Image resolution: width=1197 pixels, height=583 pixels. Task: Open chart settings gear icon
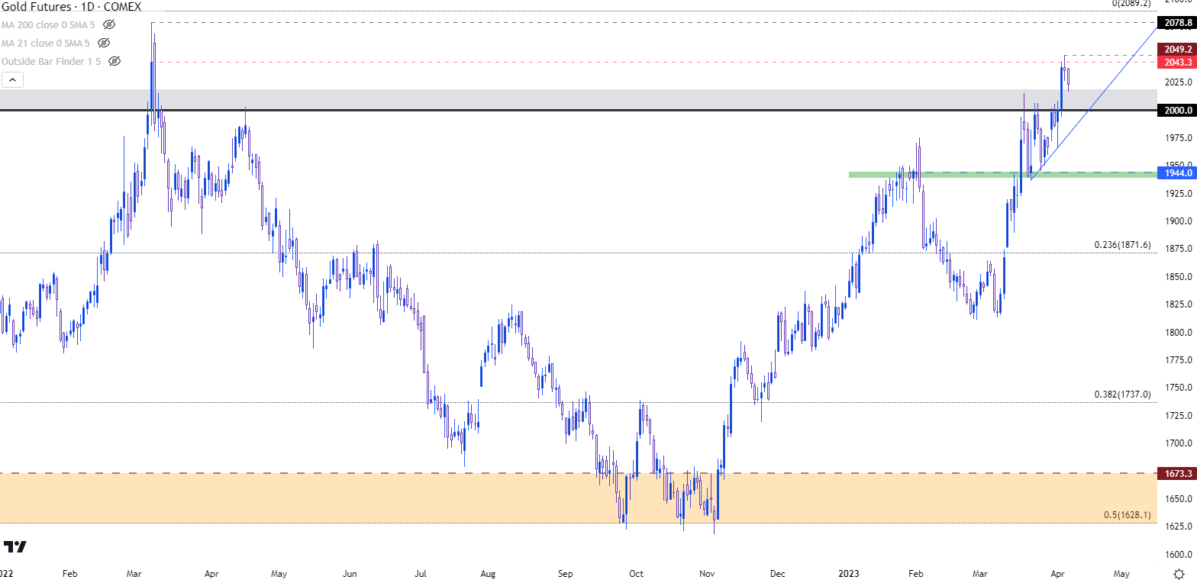point(1180,573)
